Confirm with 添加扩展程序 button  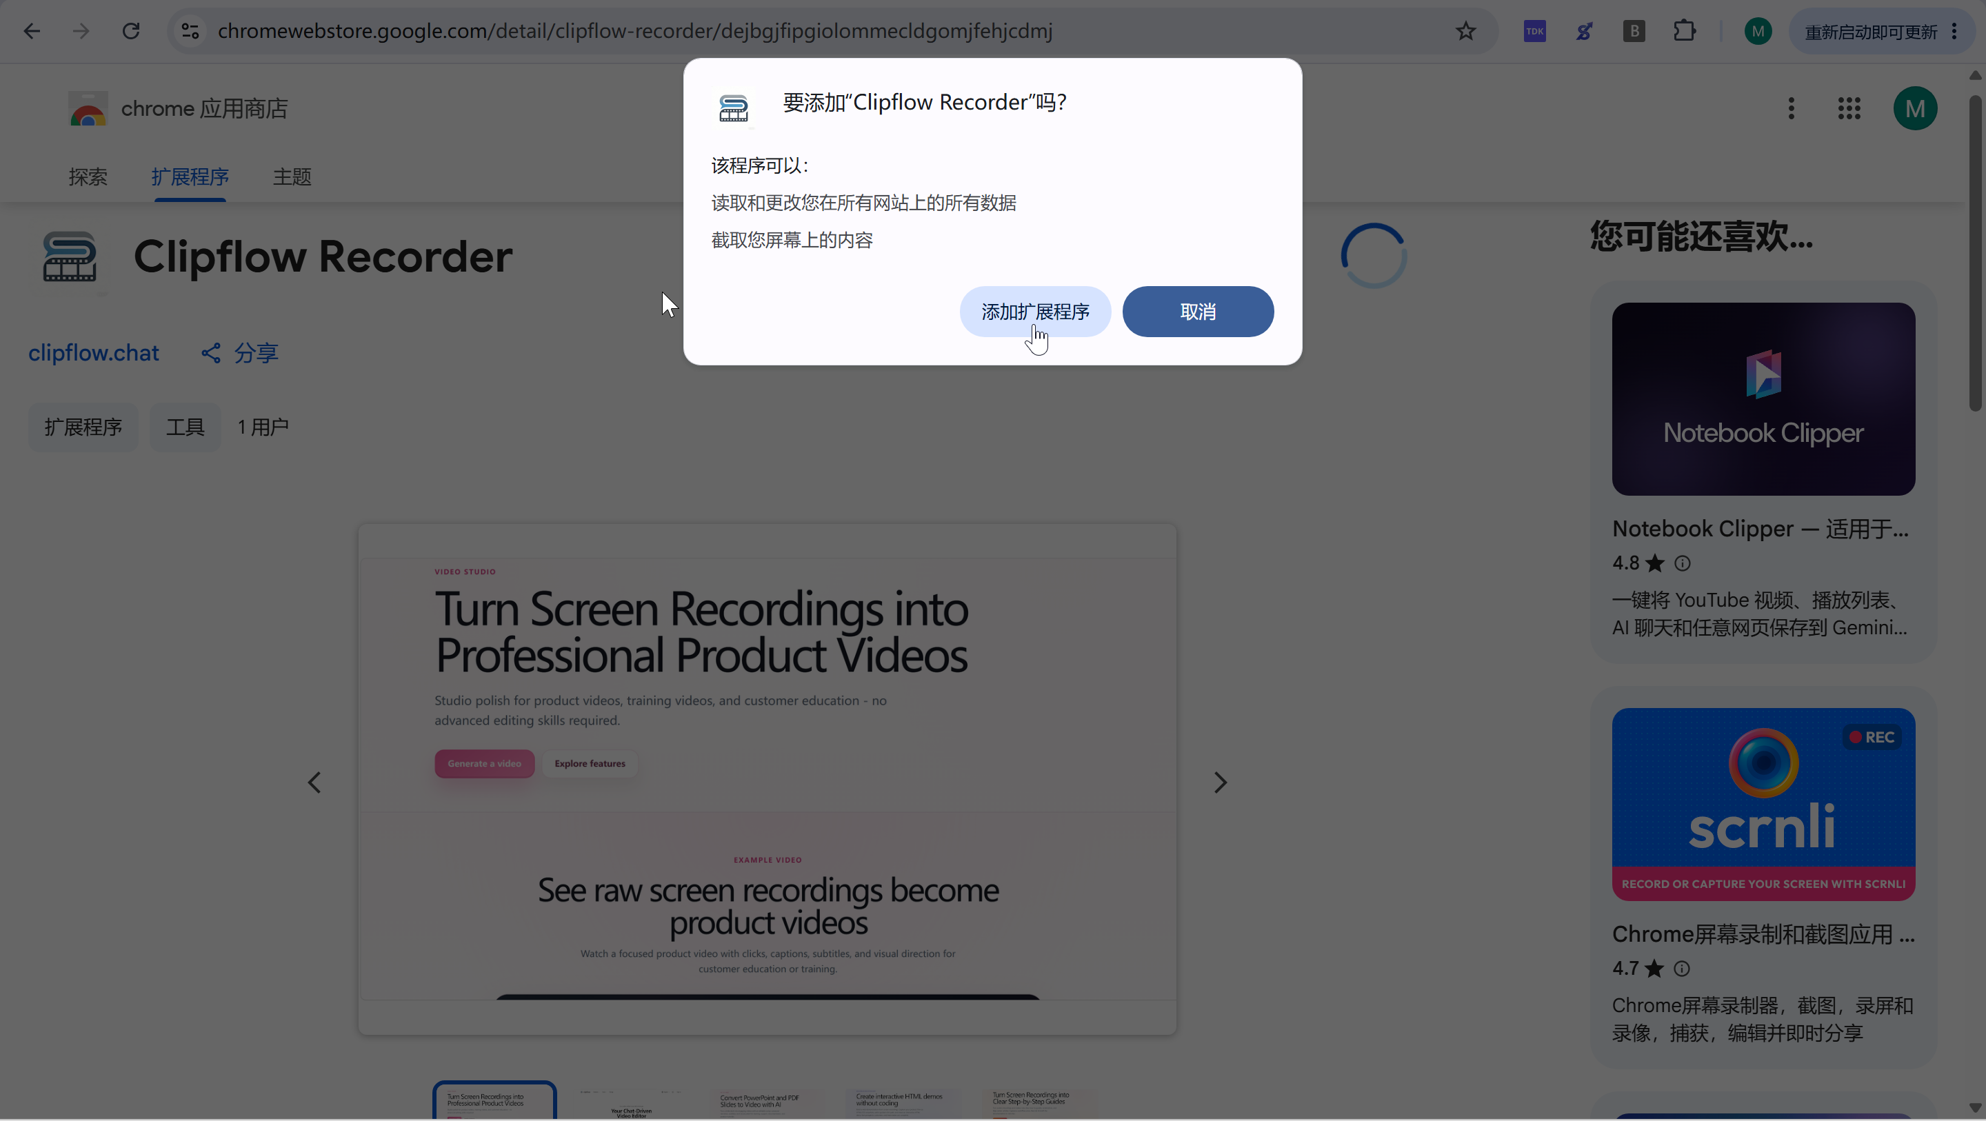click(1034, 312)
